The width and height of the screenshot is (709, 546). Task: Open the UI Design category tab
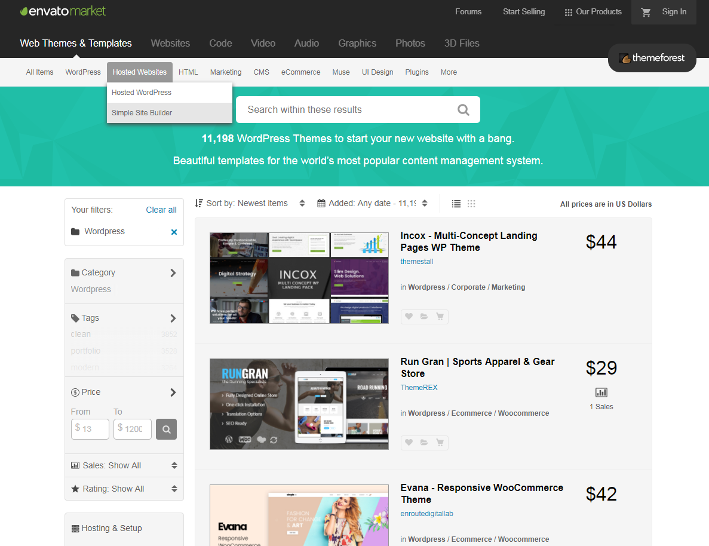(377, 72)
